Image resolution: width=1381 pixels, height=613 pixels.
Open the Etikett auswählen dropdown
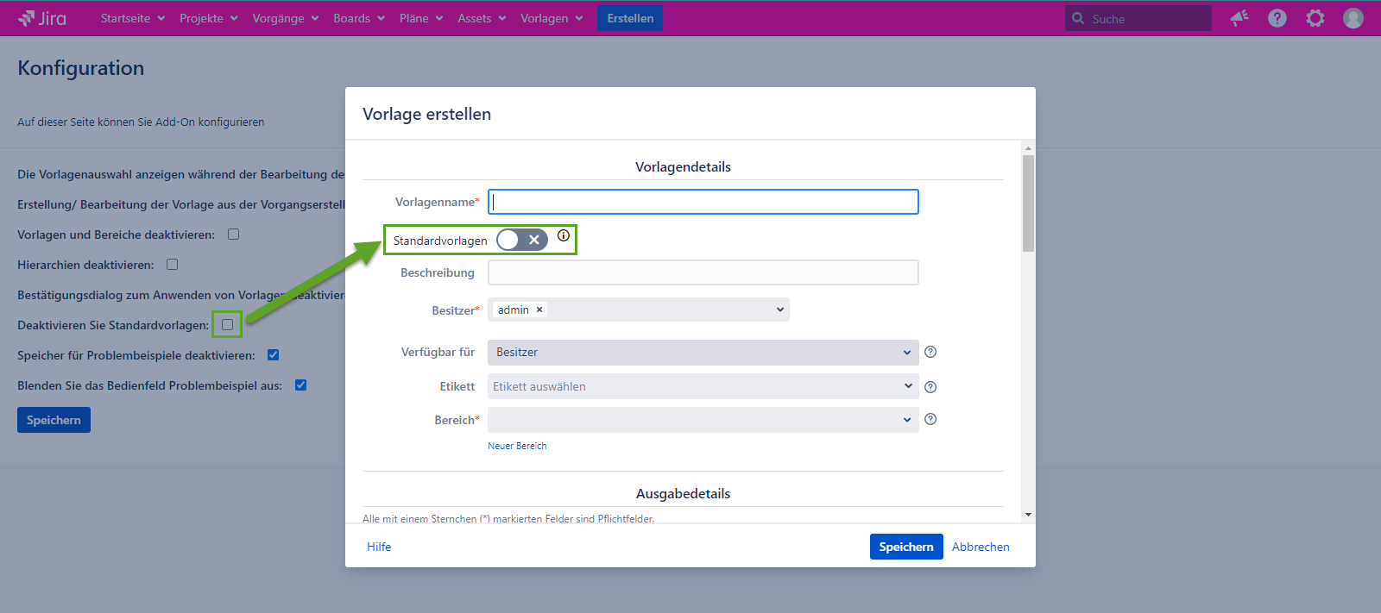coord(703,386)
